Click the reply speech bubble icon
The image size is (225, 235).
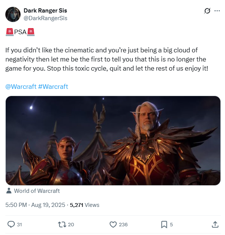(x=11, y=224)
